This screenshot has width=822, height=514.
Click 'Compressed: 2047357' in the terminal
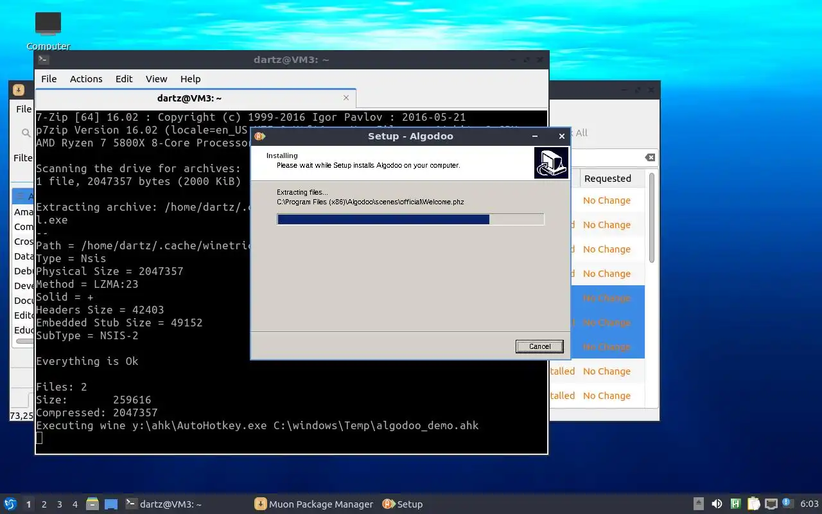click(x=96, y=412)
